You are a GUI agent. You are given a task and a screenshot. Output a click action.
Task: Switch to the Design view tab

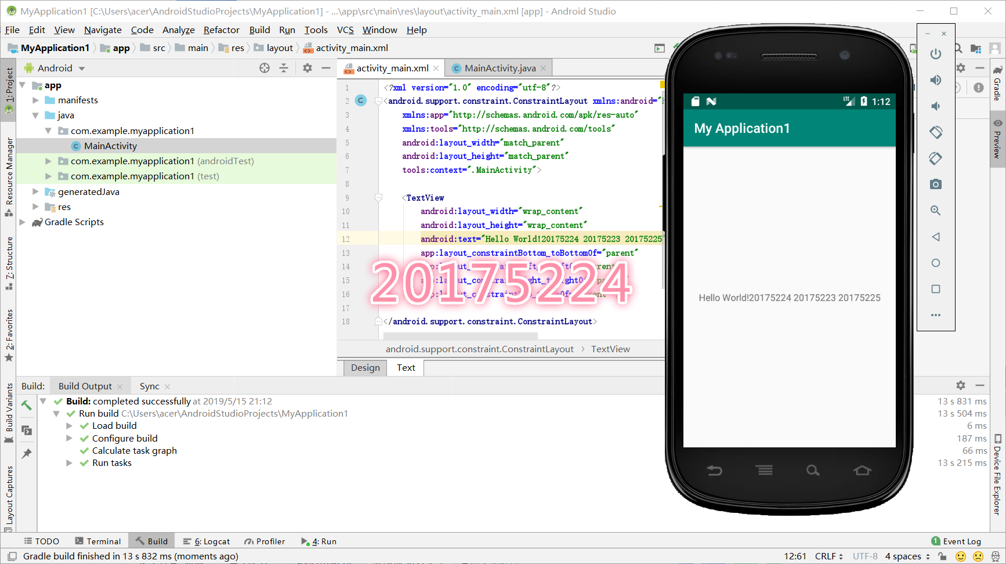pos(365,368)
